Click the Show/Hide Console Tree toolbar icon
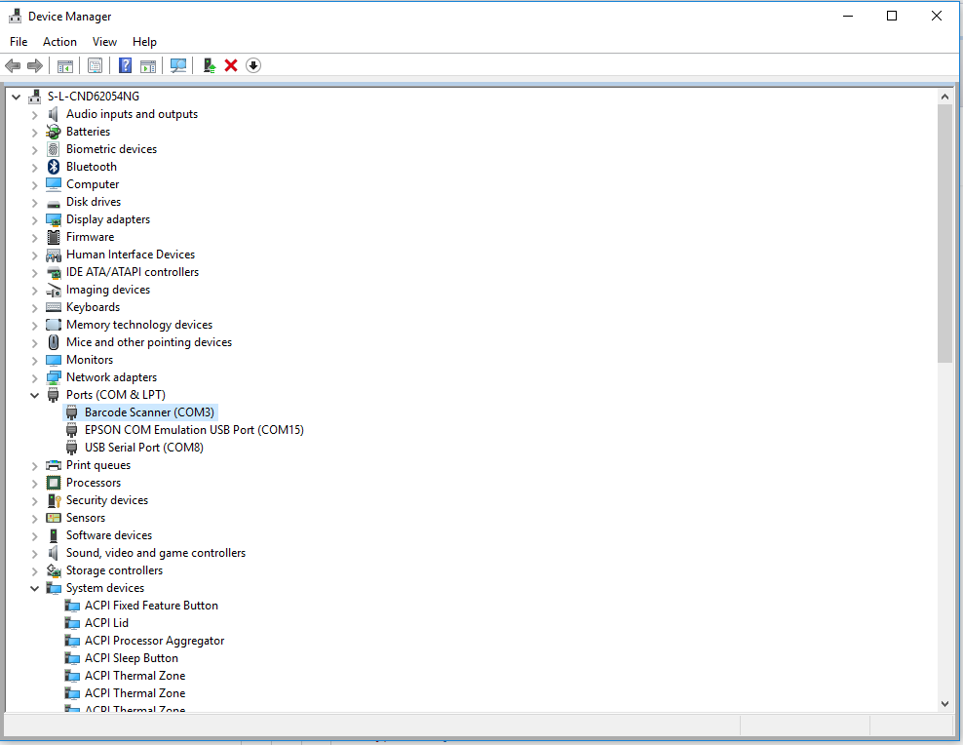This screenshot has height=745, width=963. [65, 65]
